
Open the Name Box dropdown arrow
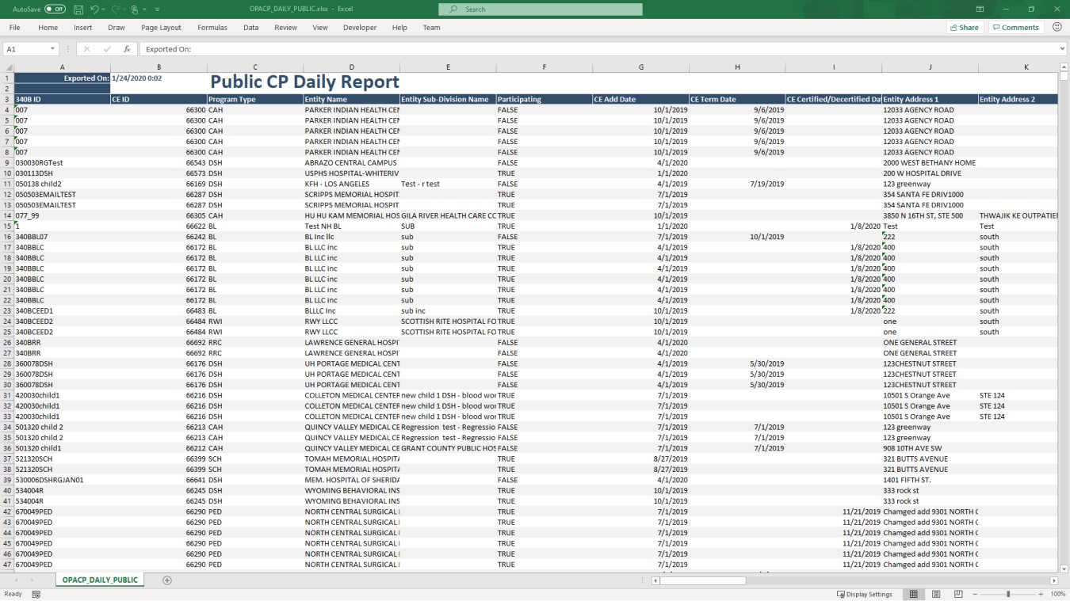tap(52, 49)
